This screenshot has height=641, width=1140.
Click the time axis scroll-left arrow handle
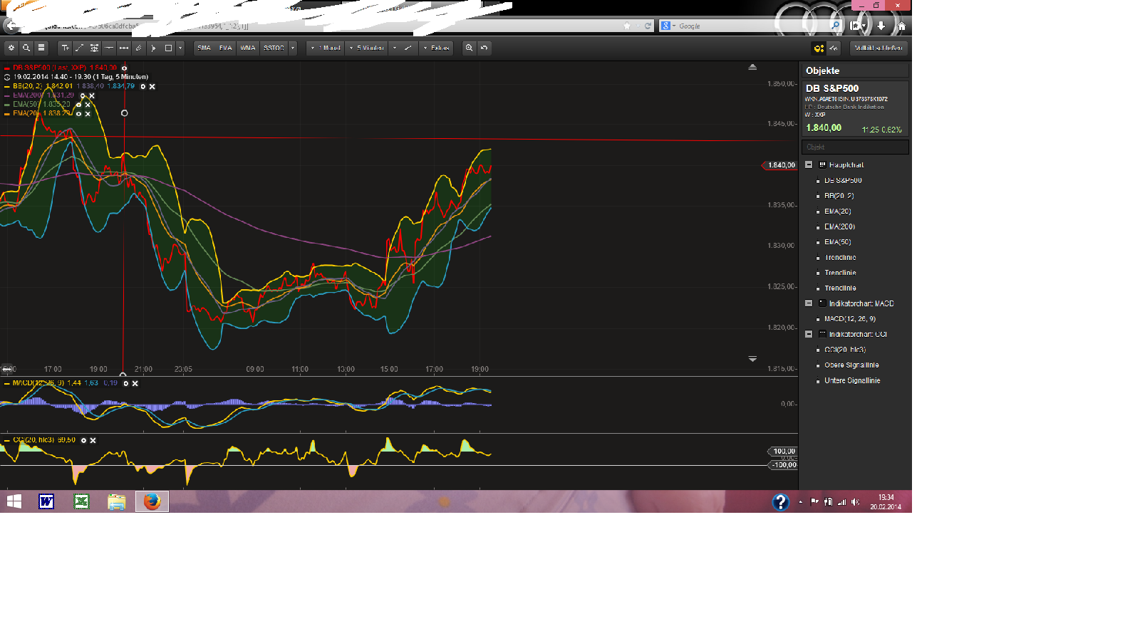point(7,369)
